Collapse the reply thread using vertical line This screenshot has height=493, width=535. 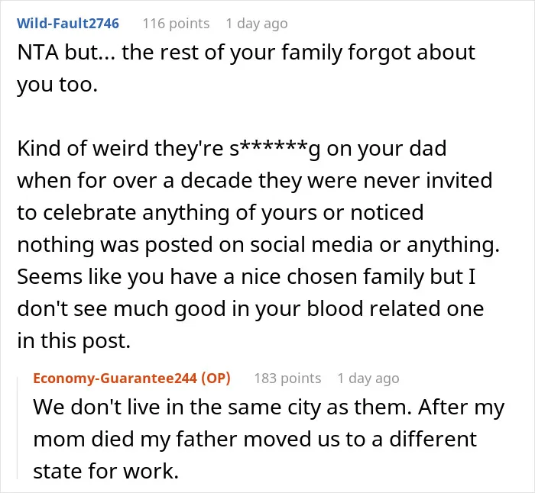18,426
